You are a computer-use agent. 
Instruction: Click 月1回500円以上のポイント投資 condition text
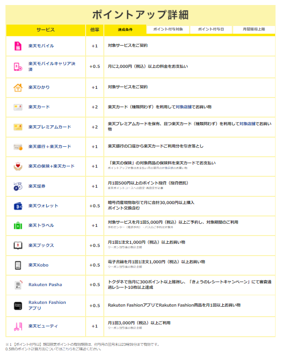148,183
